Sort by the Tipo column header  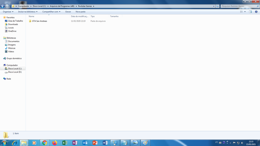93,16
